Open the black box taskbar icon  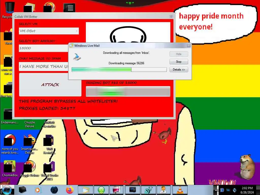click(22, 190)
